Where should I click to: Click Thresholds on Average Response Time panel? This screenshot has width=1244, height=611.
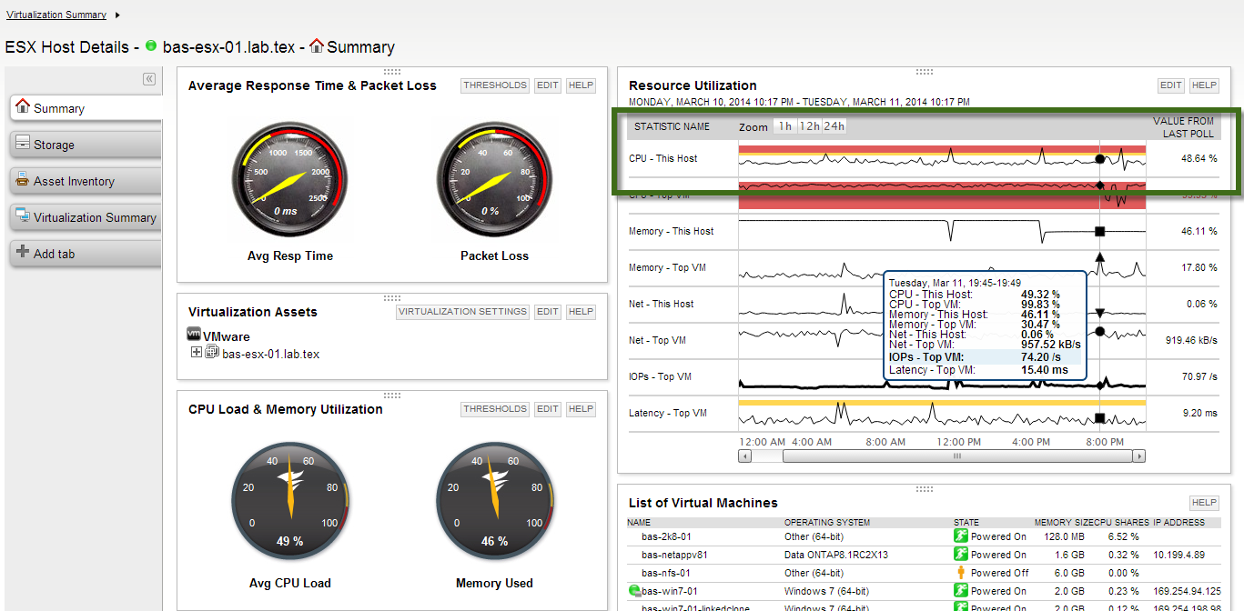[x=495, y=85]
